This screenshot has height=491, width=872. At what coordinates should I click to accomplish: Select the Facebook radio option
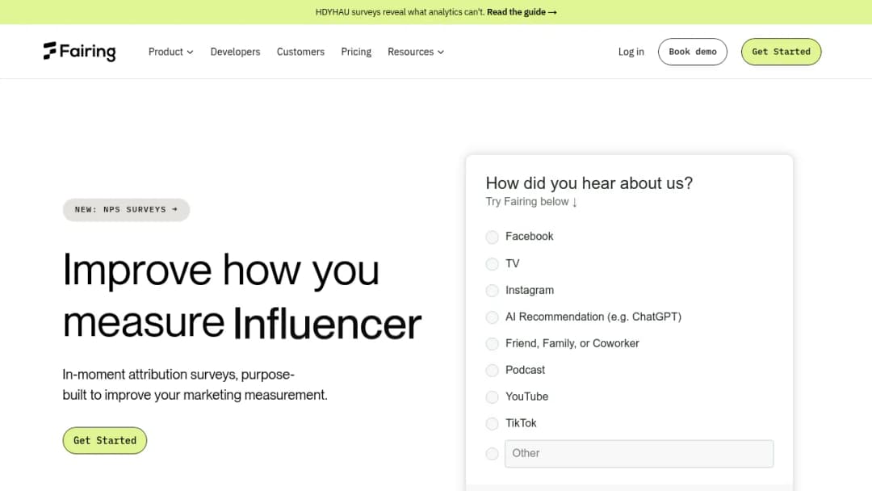click(493, 237)
